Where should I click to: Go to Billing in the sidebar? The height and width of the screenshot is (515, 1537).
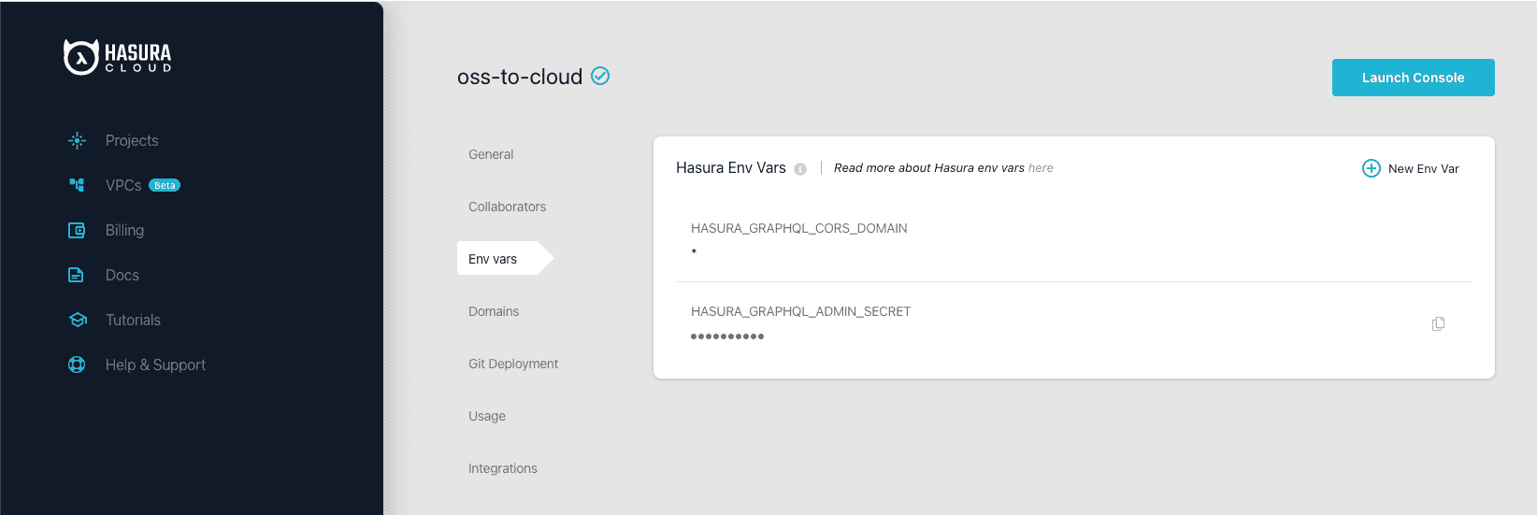(124, 230)
